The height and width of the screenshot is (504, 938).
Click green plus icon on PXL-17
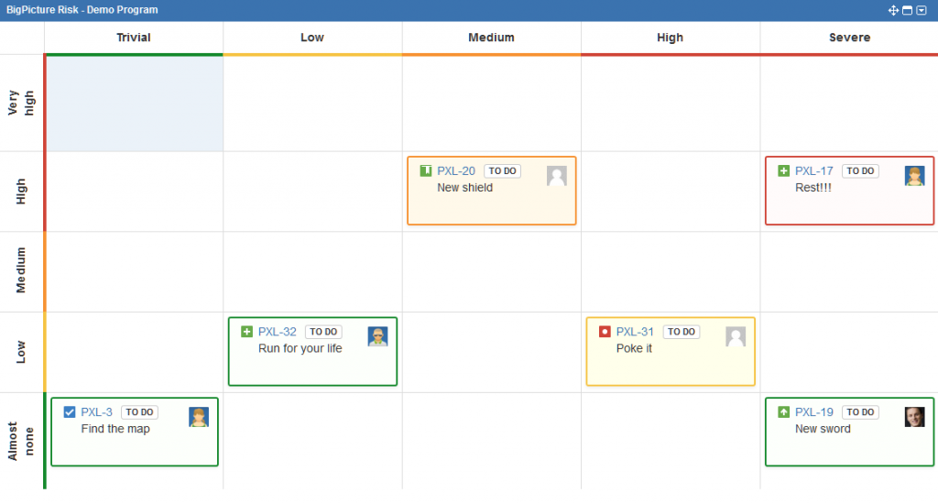point(784,171)
